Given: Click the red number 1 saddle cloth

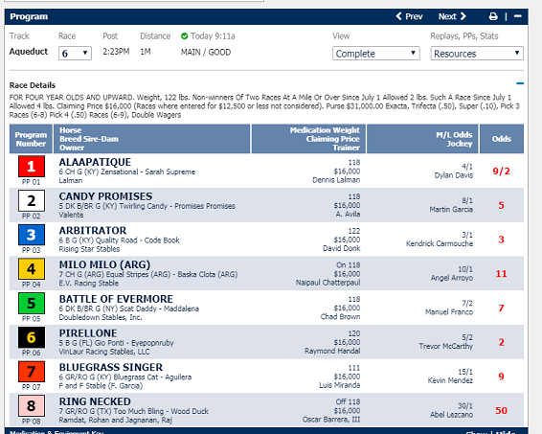Looking at the screenshot, I should coord(32,167).
